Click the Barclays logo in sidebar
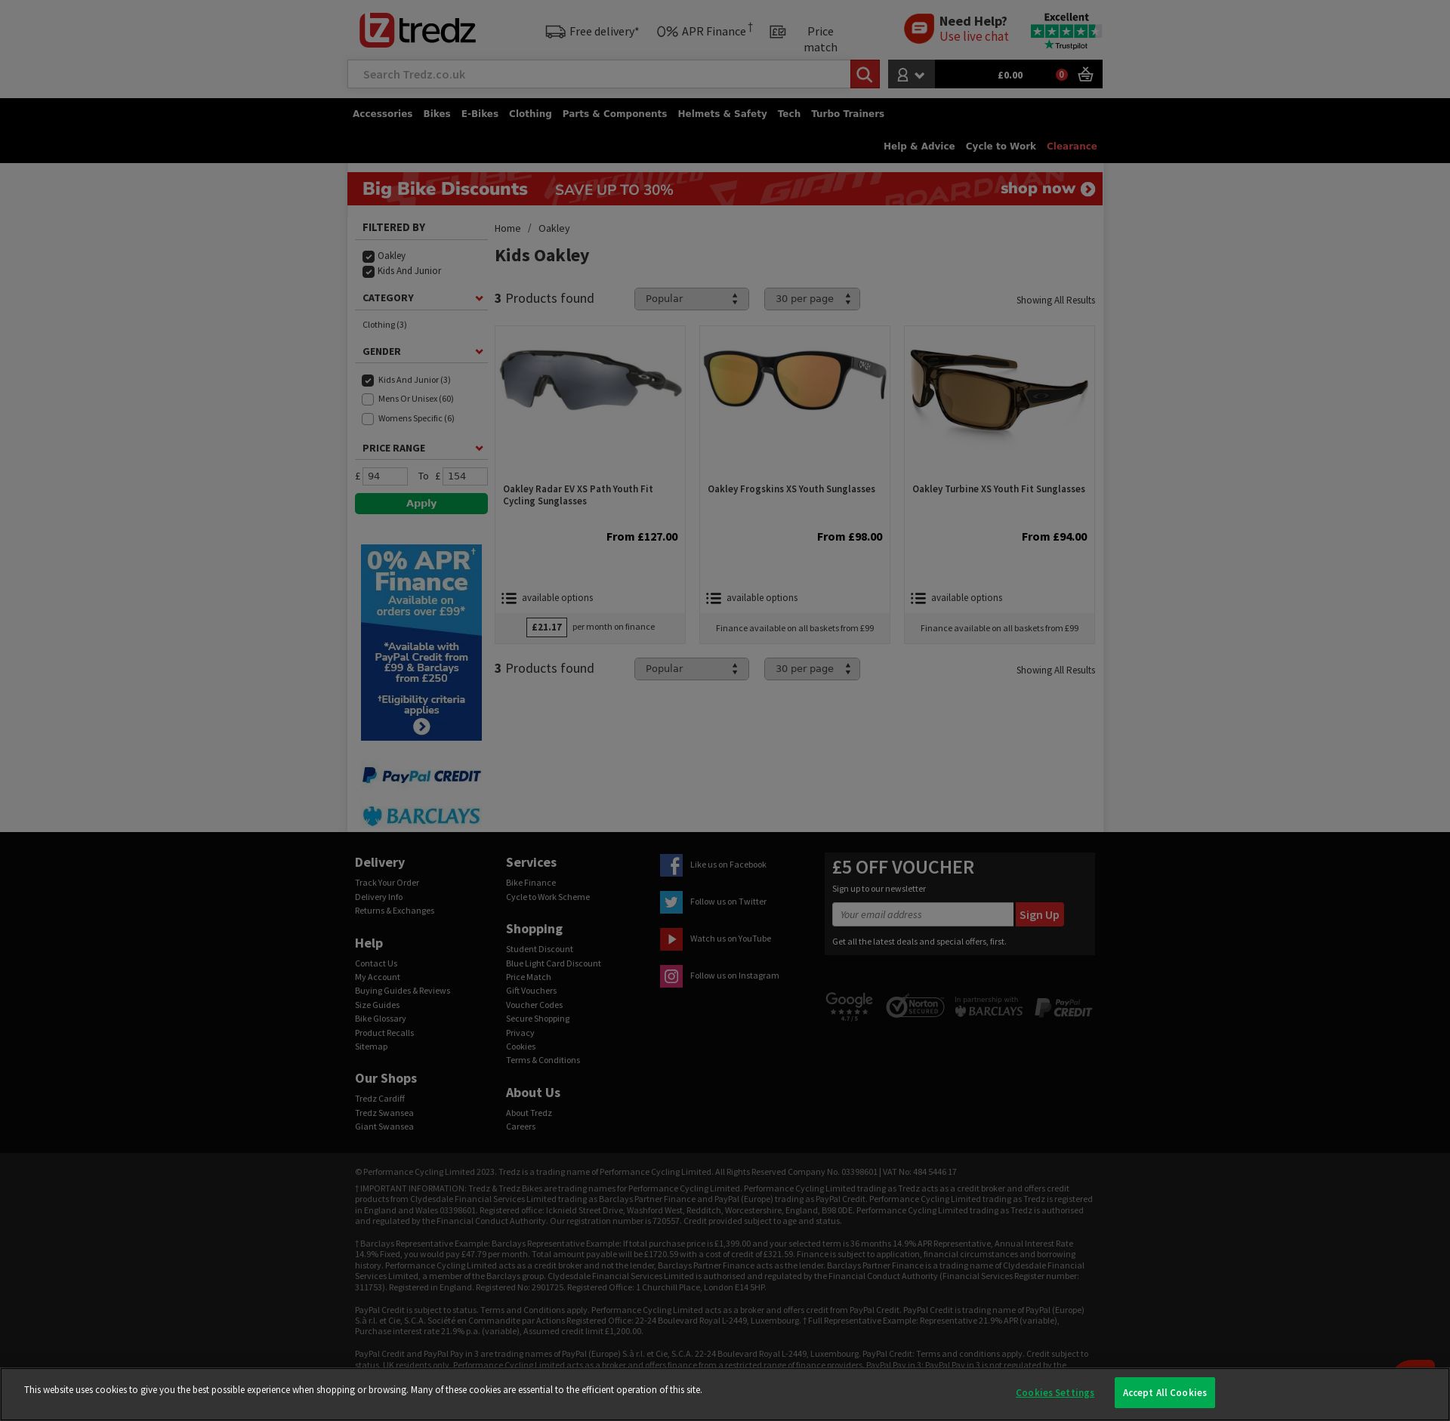This screenshot has width=1450, height=1421. [x=421, y=815]
